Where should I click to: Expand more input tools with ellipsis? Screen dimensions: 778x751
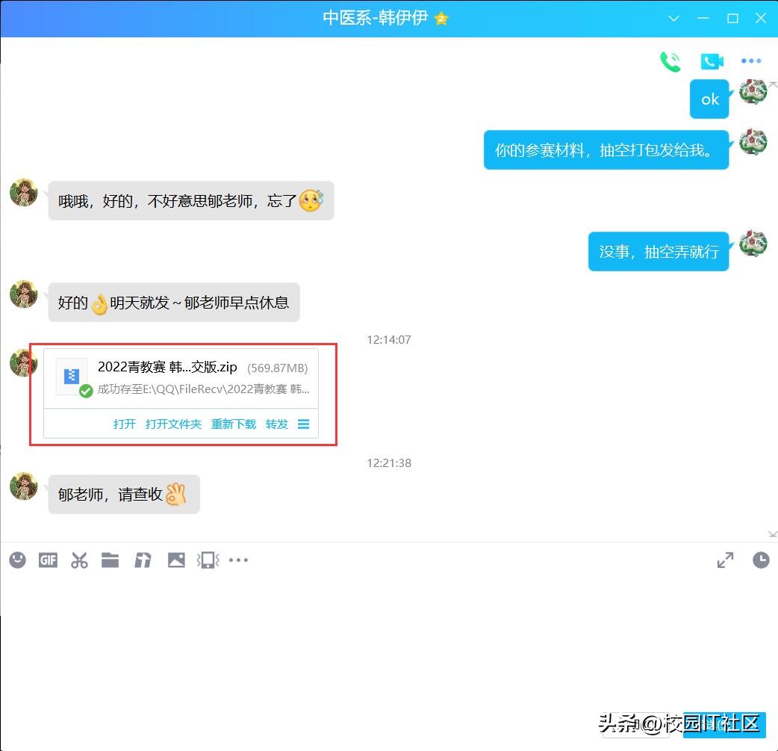click(x=239, y=560)
